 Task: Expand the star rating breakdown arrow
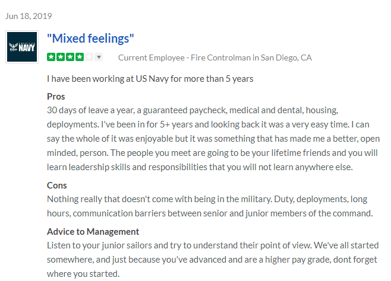coord(99,58)
